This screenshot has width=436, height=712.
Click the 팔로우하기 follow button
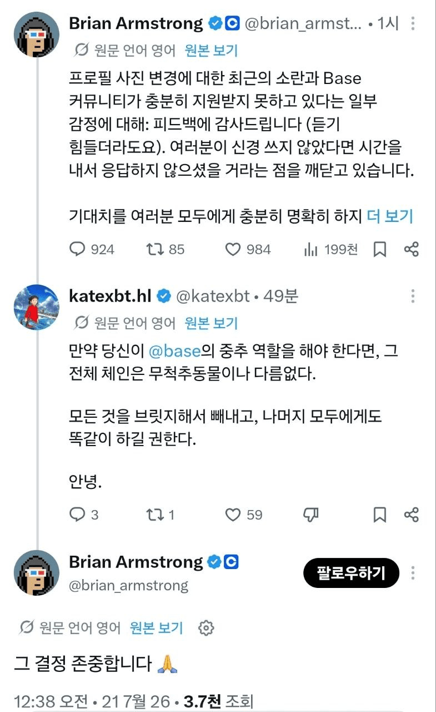point(351,573)
